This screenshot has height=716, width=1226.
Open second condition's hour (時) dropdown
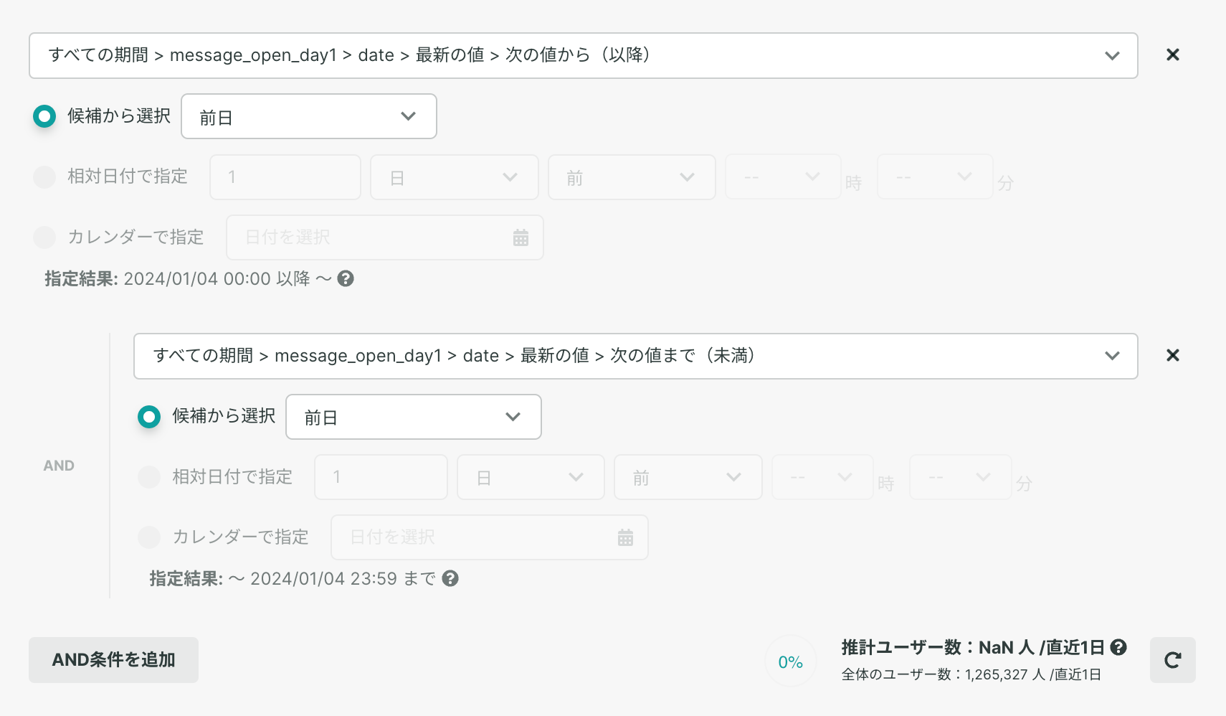click(822, 477)
